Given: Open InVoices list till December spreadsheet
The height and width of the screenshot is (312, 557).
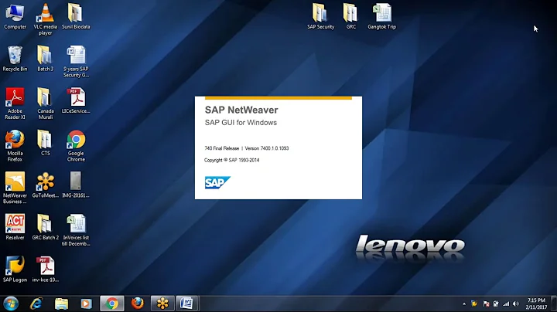Looking at the screenshot, I should [76, 230].
